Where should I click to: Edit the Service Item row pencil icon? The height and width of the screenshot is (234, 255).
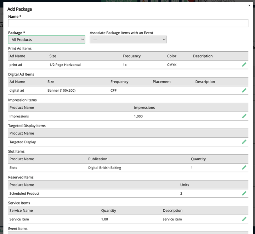coord(244,219)
